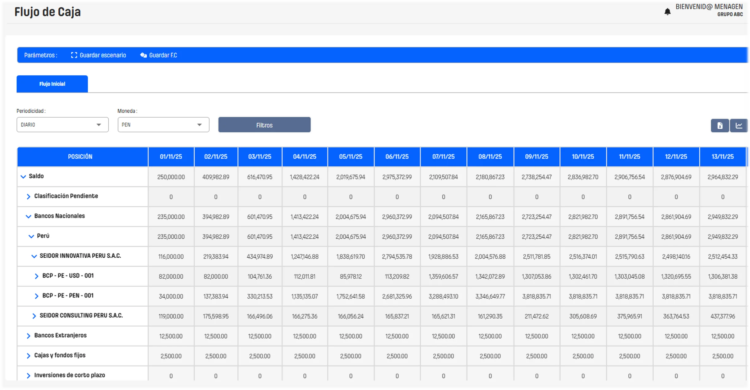This screenshot has height=390, width=750.
Task: Expand the Clasificación Pendiente row
Action: click(x=28, y=196)
